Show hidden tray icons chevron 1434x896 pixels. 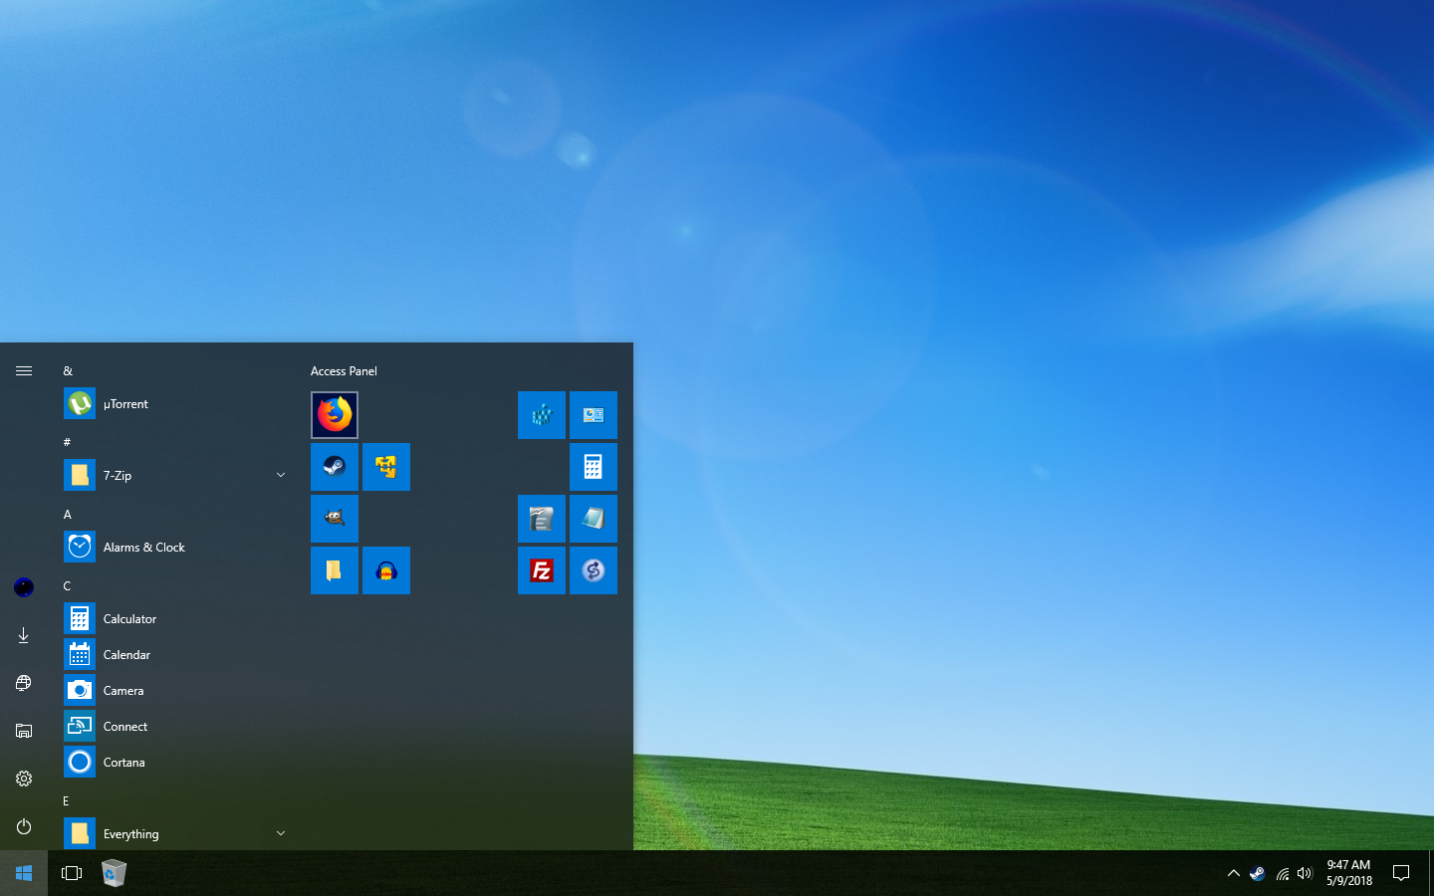(1233, 873)
